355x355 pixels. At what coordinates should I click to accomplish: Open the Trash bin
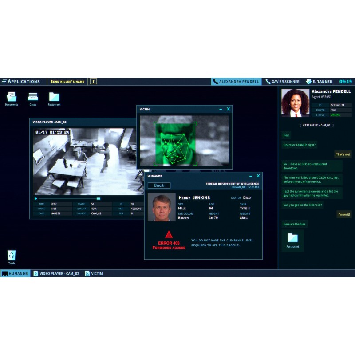pos(12,256)
